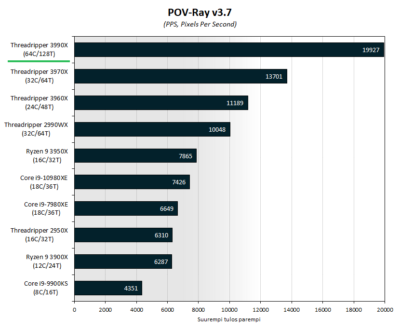
Task: Click the x-axis tick label "16000"
Action: 323,310
